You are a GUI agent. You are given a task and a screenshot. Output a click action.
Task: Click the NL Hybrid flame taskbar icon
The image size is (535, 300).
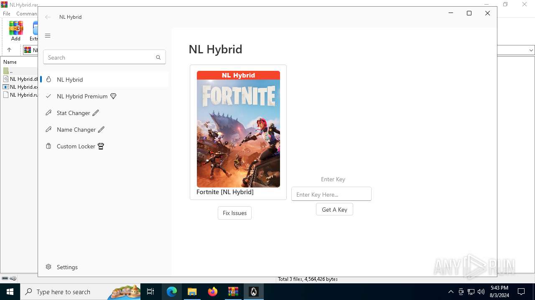tap(254, 292)
